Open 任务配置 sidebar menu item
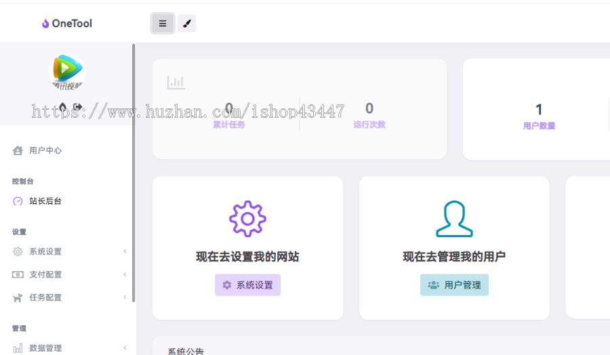 (x=45, y=297)
